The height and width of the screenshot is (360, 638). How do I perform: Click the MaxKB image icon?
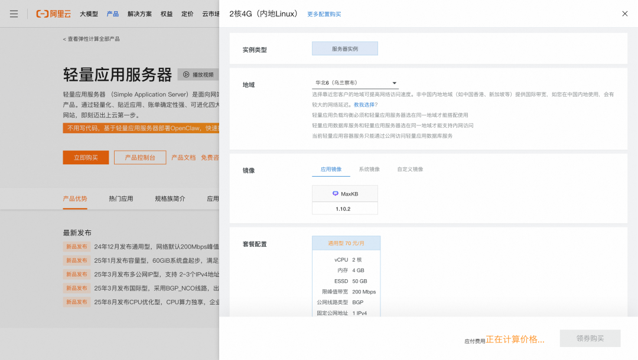336,194
